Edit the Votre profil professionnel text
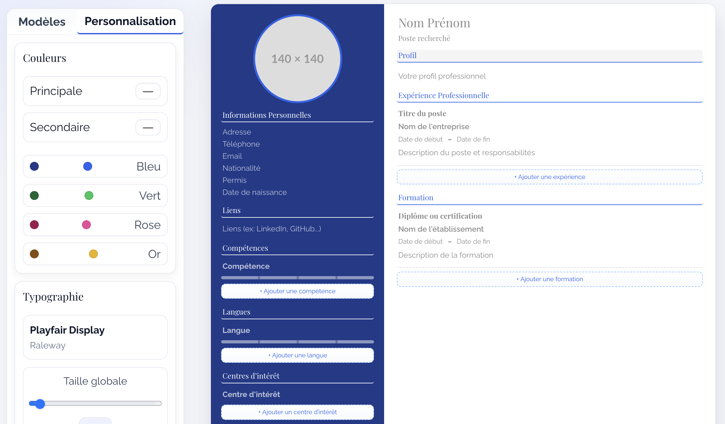The height and width of the screenshot is (424, 725). pos(442,76)
